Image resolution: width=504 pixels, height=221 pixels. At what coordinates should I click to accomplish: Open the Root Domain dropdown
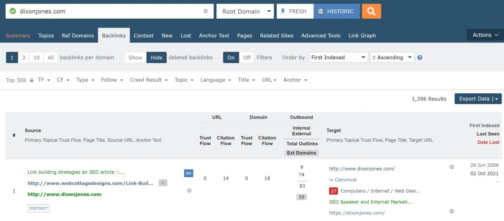(245, 11)
